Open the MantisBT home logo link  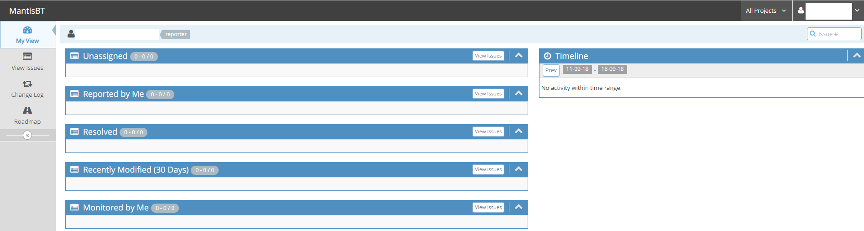pos(27,10)
